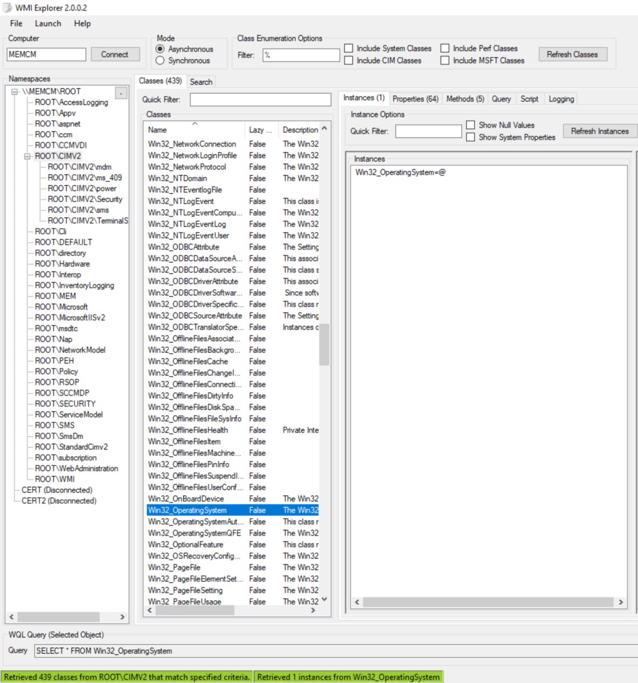Click the instances Quick Filter field
Screen dimensions: 638x683
pyautogui.click(x=428, y=131)
